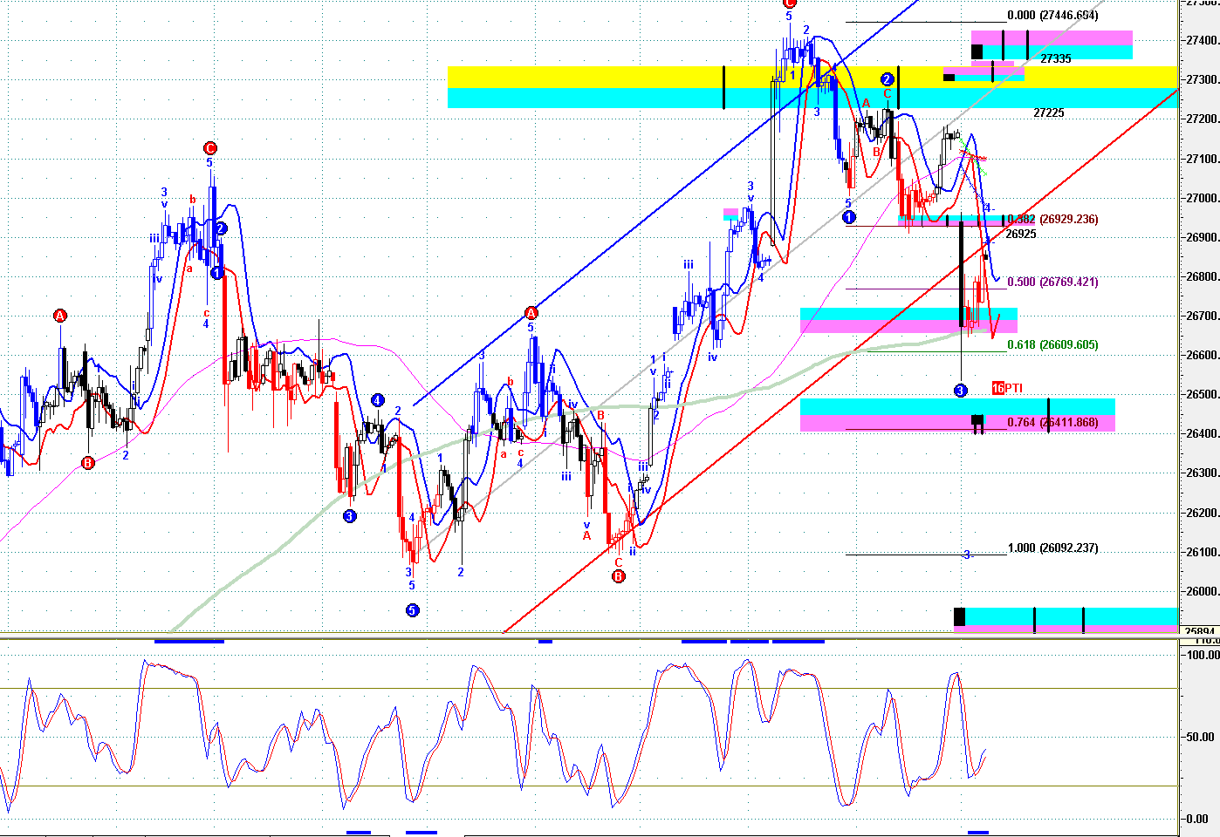Select the 27225 price label

[1049, 112]
